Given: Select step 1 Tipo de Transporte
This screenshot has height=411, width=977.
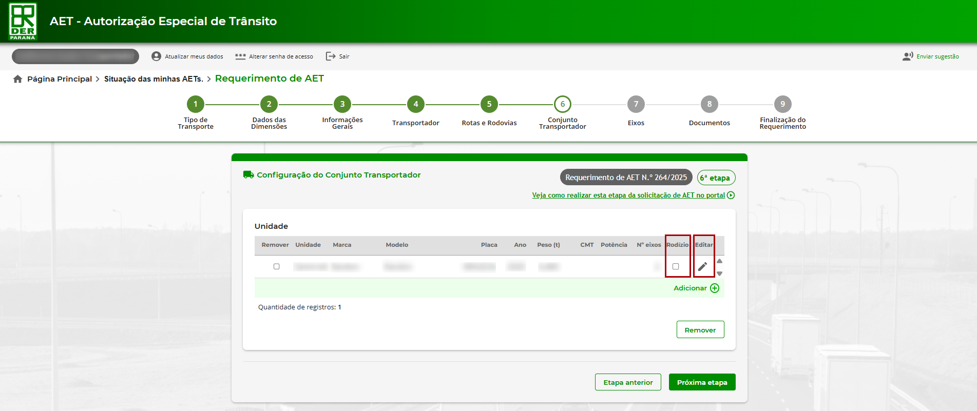Looking at the screenshot, I should click(196, 104).
